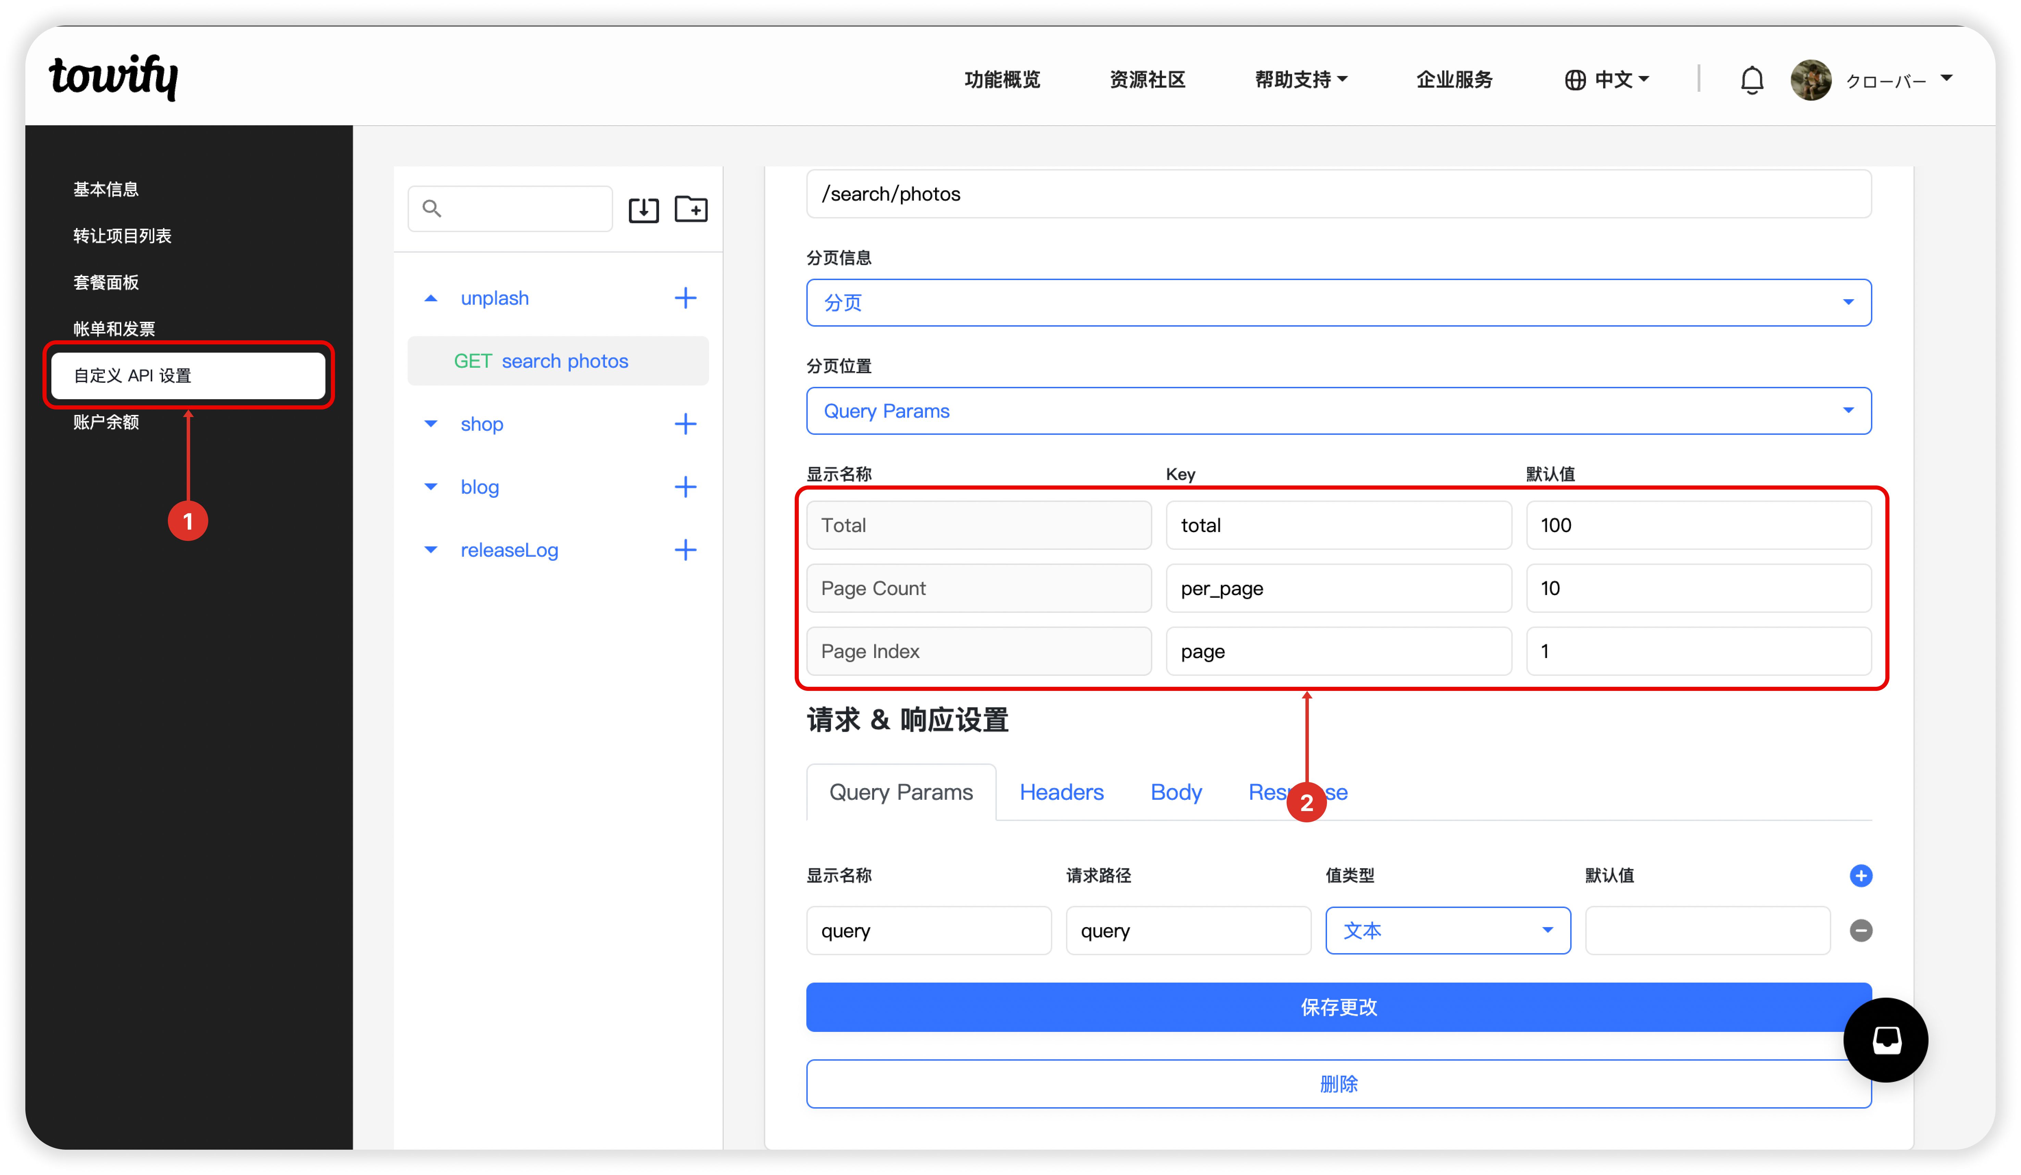Click the import API icon

(x=643, y=209)
